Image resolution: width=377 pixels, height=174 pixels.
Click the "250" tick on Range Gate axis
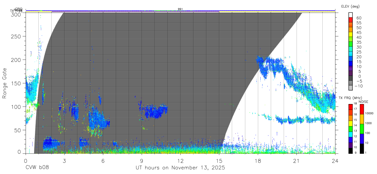pyautogui.click(x=16, y=37)
